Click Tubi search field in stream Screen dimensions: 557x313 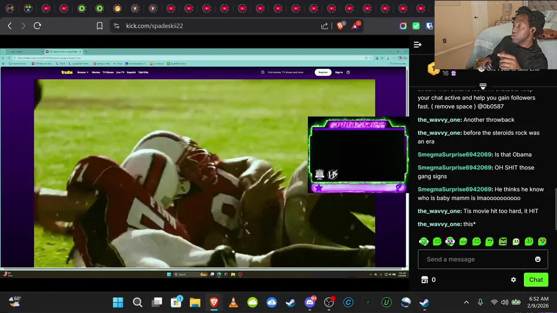pos(286,72)
